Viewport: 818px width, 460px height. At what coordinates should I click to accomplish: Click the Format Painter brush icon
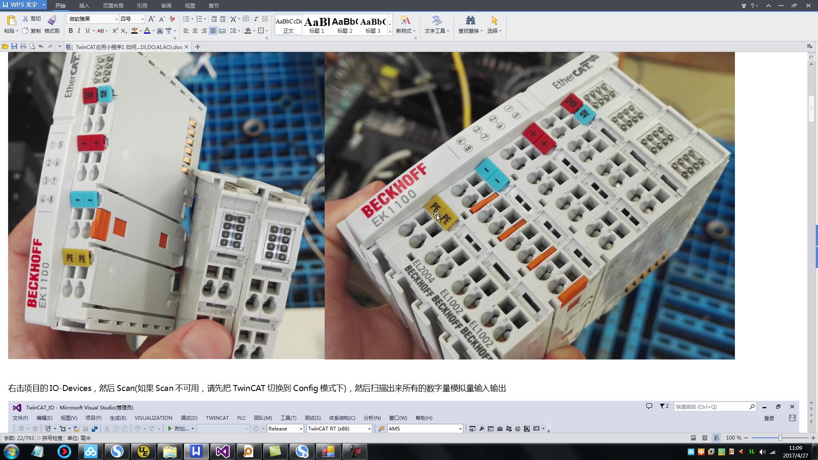(x=52, y=20)
